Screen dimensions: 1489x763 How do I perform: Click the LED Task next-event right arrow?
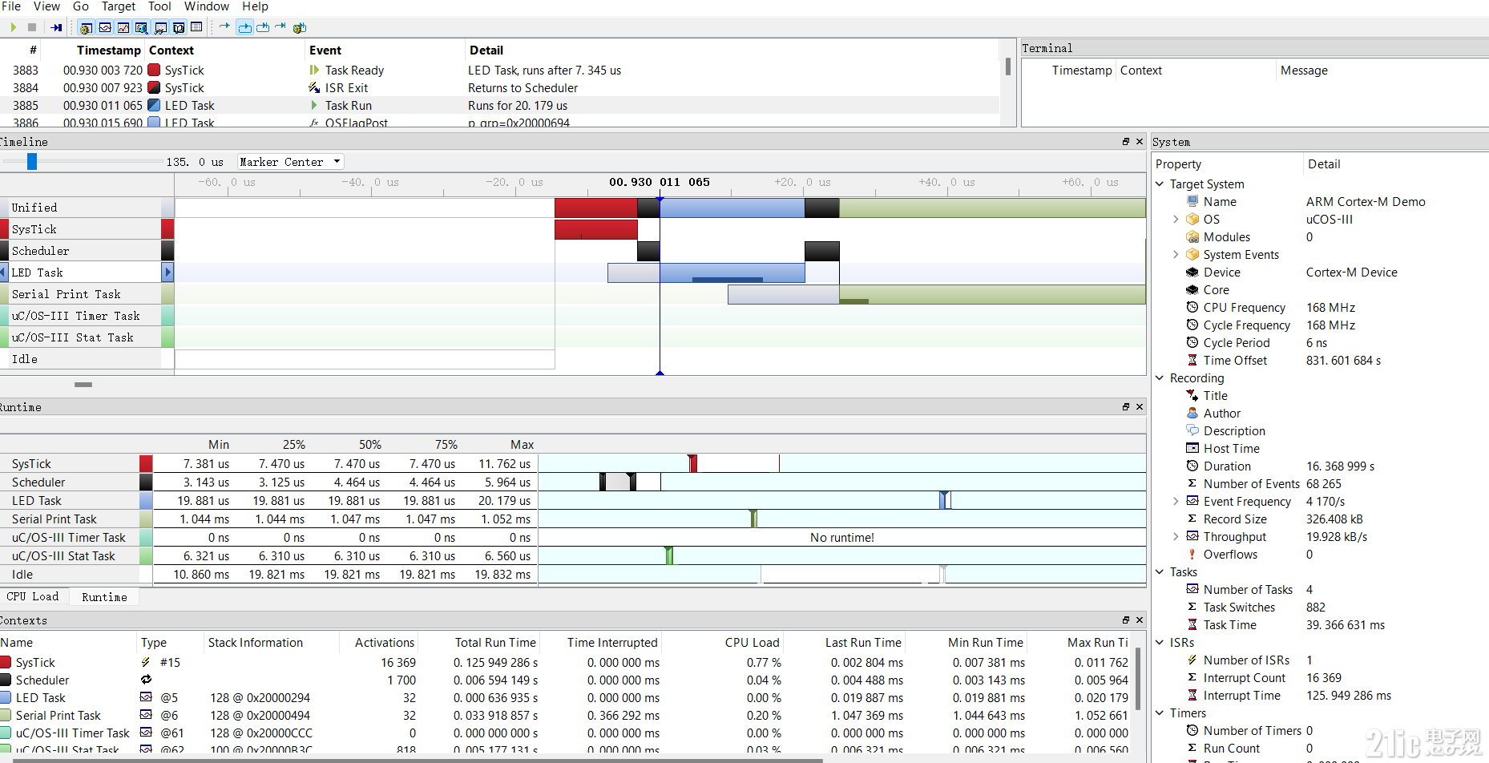[x=167, y=272]
